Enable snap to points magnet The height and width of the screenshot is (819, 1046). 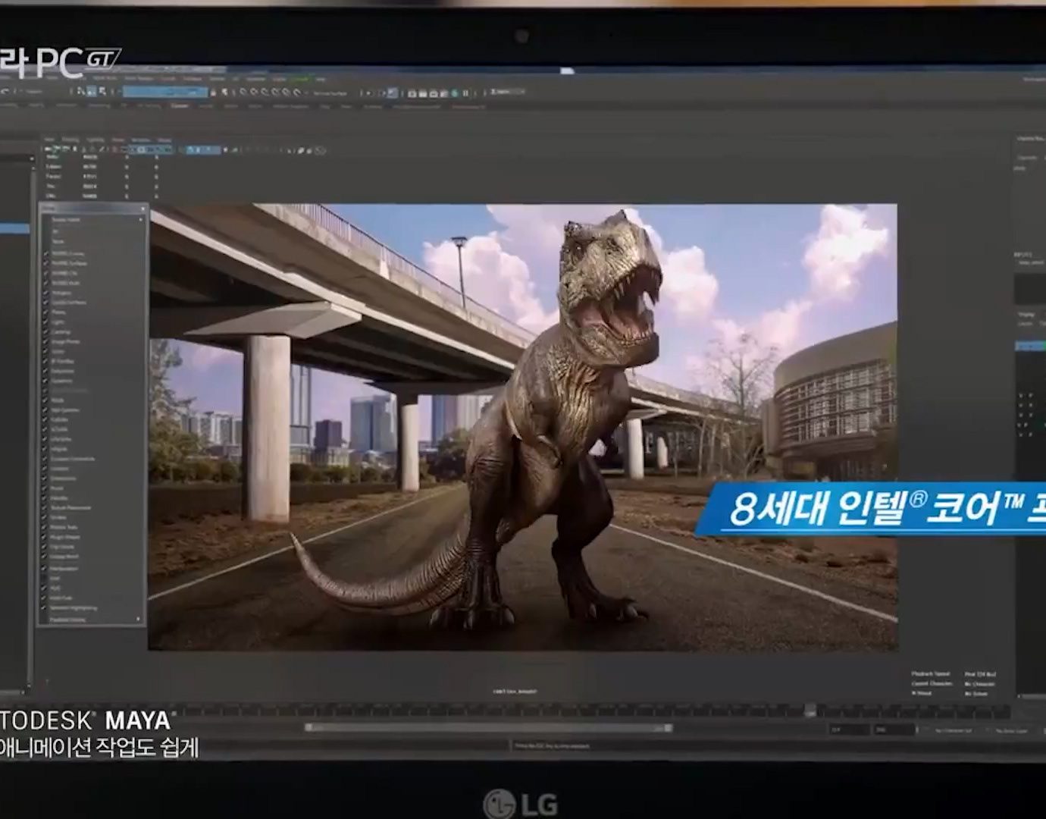point(265,92)
